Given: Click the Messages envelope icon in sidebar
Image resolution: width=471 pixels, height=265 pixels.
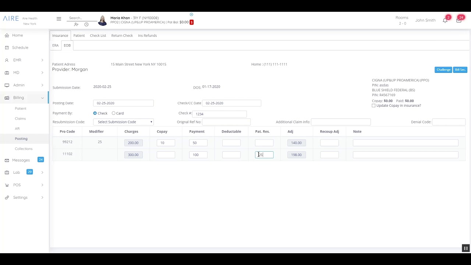Looking at the screenshot, I should [x=7, y=160].
